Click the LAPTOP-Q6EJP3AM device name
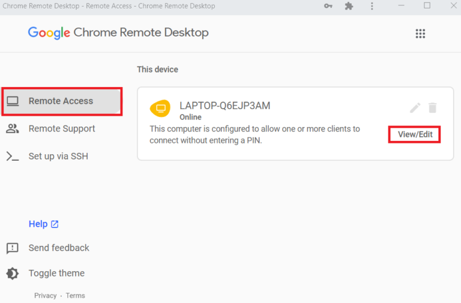This screenshot has width=461, height=303. pyautogui.click(x=225, y=106)
